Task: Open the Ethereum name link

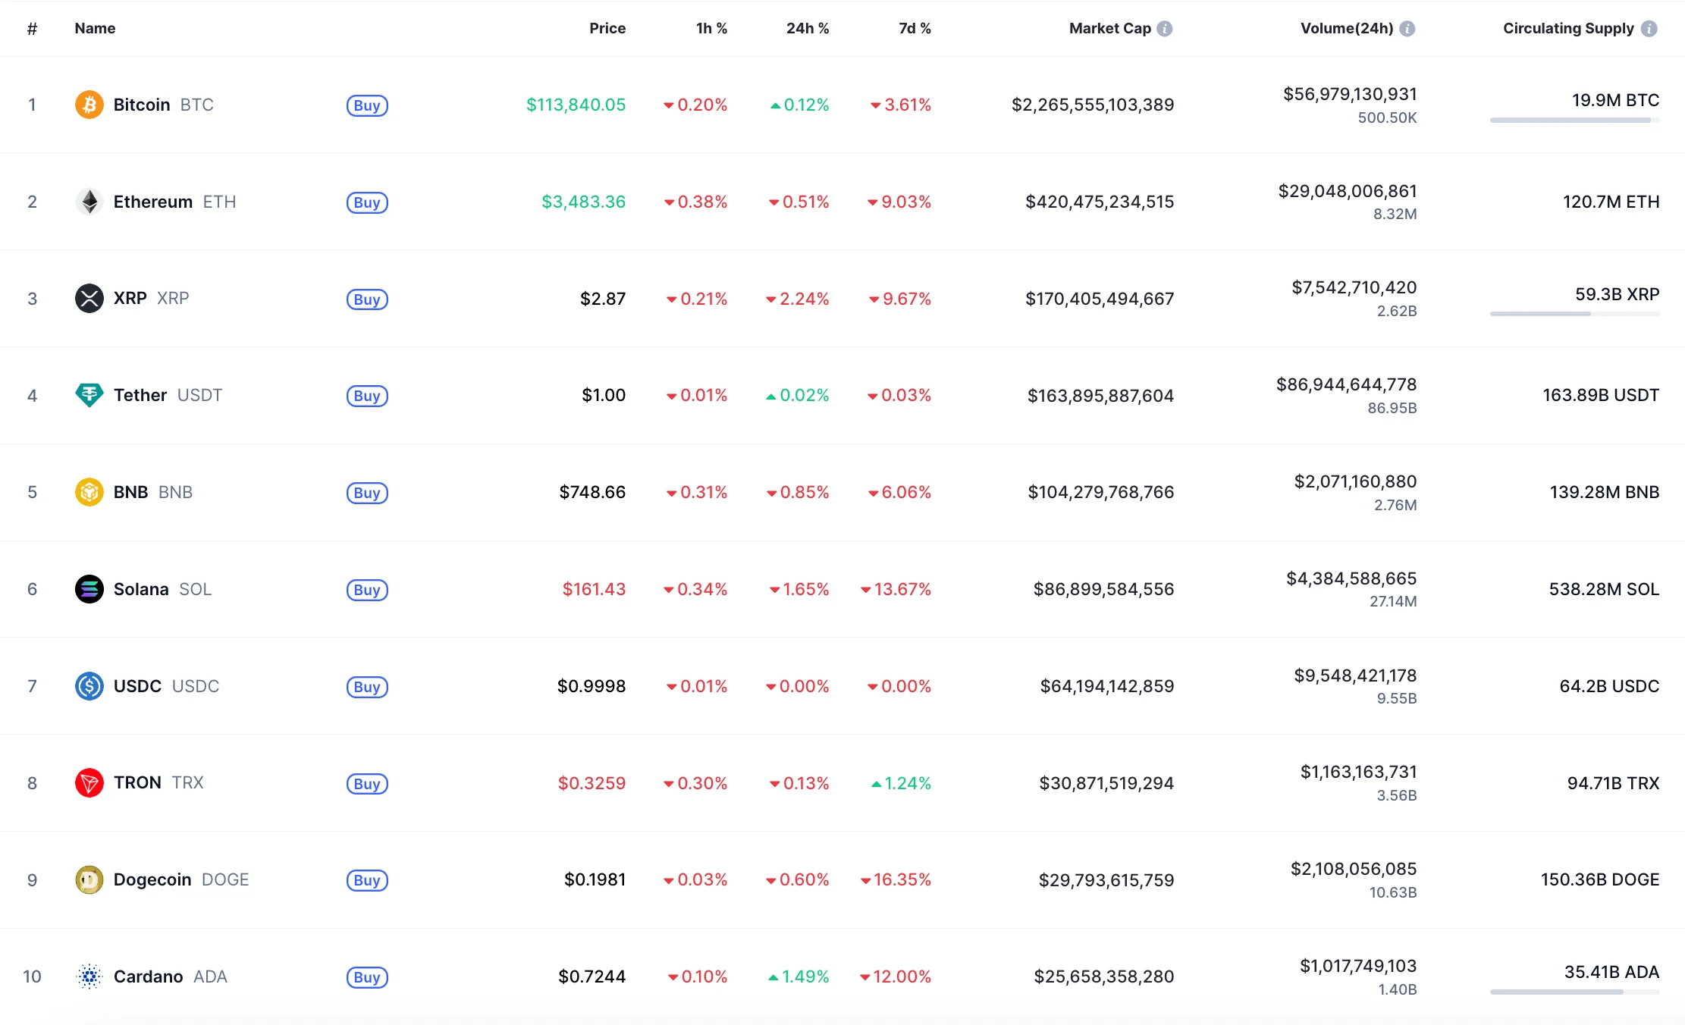Action: (x=153, y=202)
